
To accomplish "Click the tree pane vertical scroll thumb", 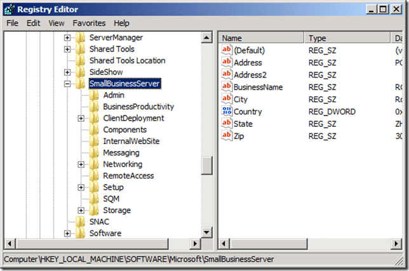I will 206,166.
